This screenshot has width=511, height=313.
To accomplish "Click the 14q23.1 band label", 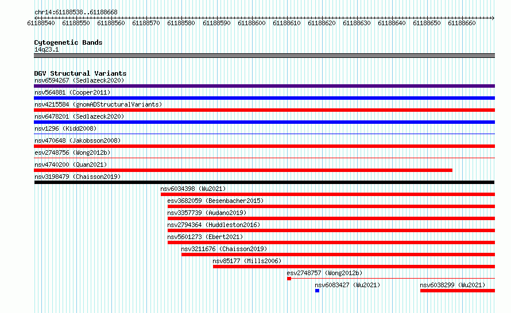I will point(47,49).
